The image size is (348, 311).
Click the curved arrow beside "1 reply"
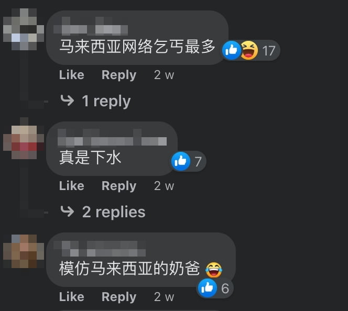(x=67, y=101)
